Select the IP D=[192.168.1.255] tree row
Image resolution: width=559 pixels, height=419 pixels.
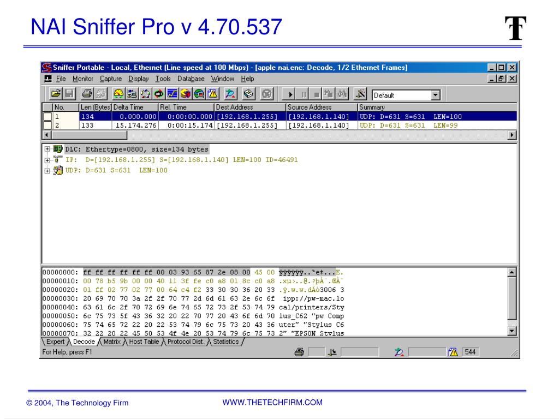181,160
